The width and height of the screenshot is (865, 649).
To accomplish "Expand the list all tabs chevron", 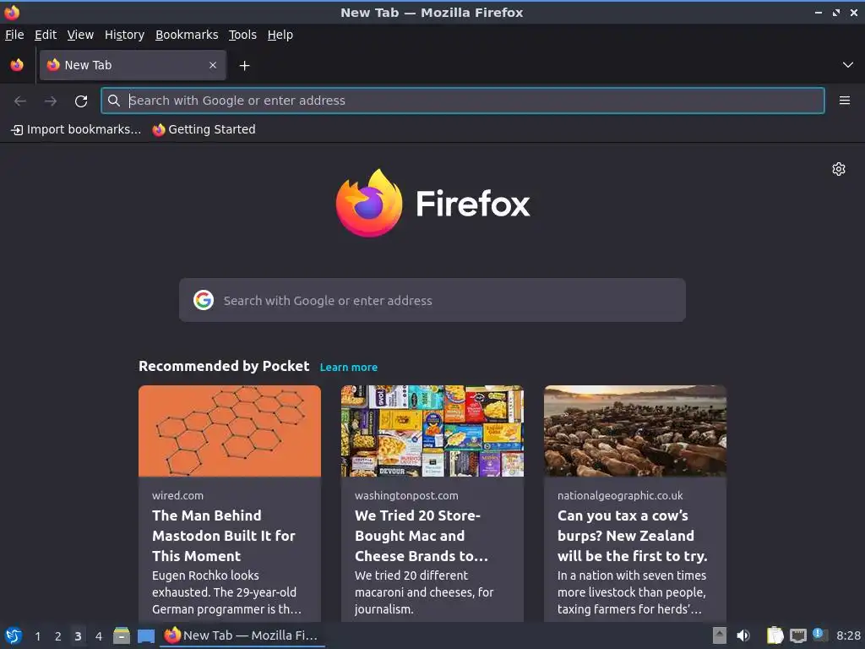I will [x=848, y=65].
